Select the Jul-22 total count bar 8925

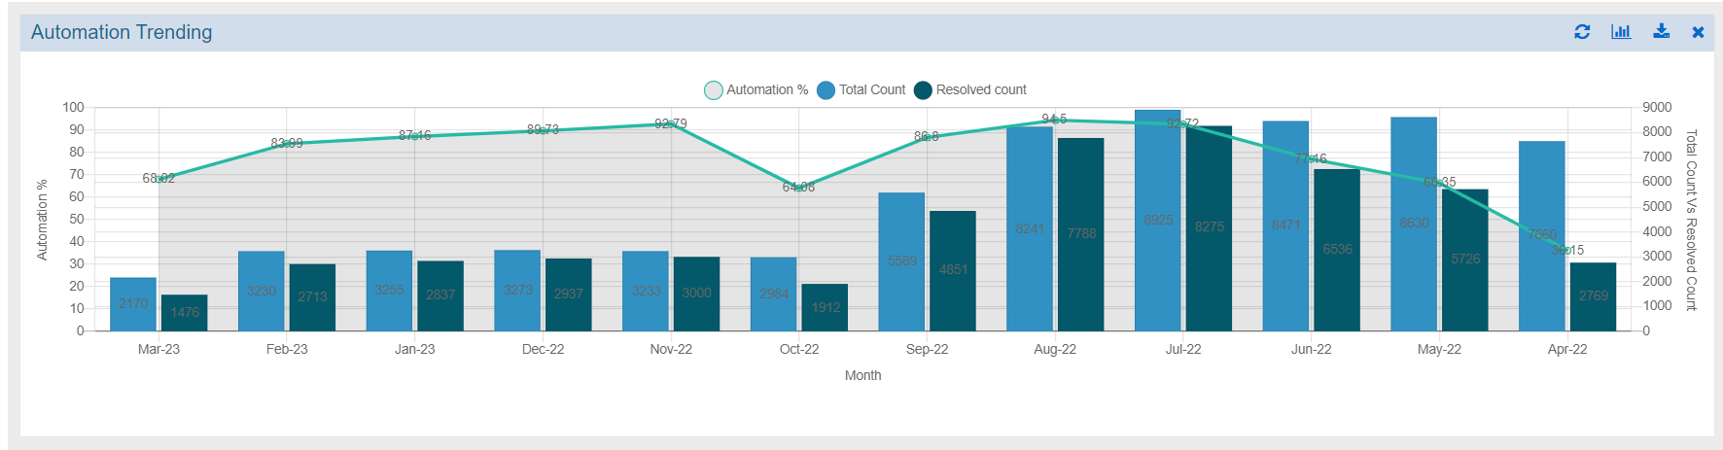1157,221
